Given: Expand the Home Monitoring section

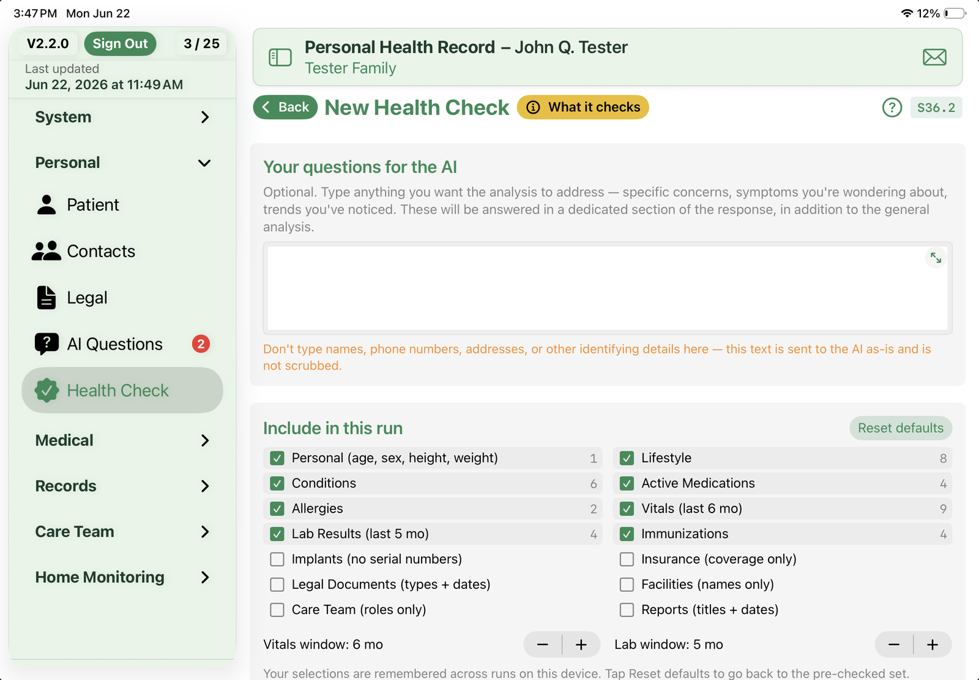Looking at the screenshot, I should [x=122, y=577].
